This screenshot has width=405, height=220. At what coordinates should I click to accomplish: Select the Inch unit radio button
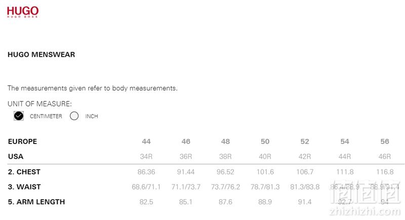(74, 116)
